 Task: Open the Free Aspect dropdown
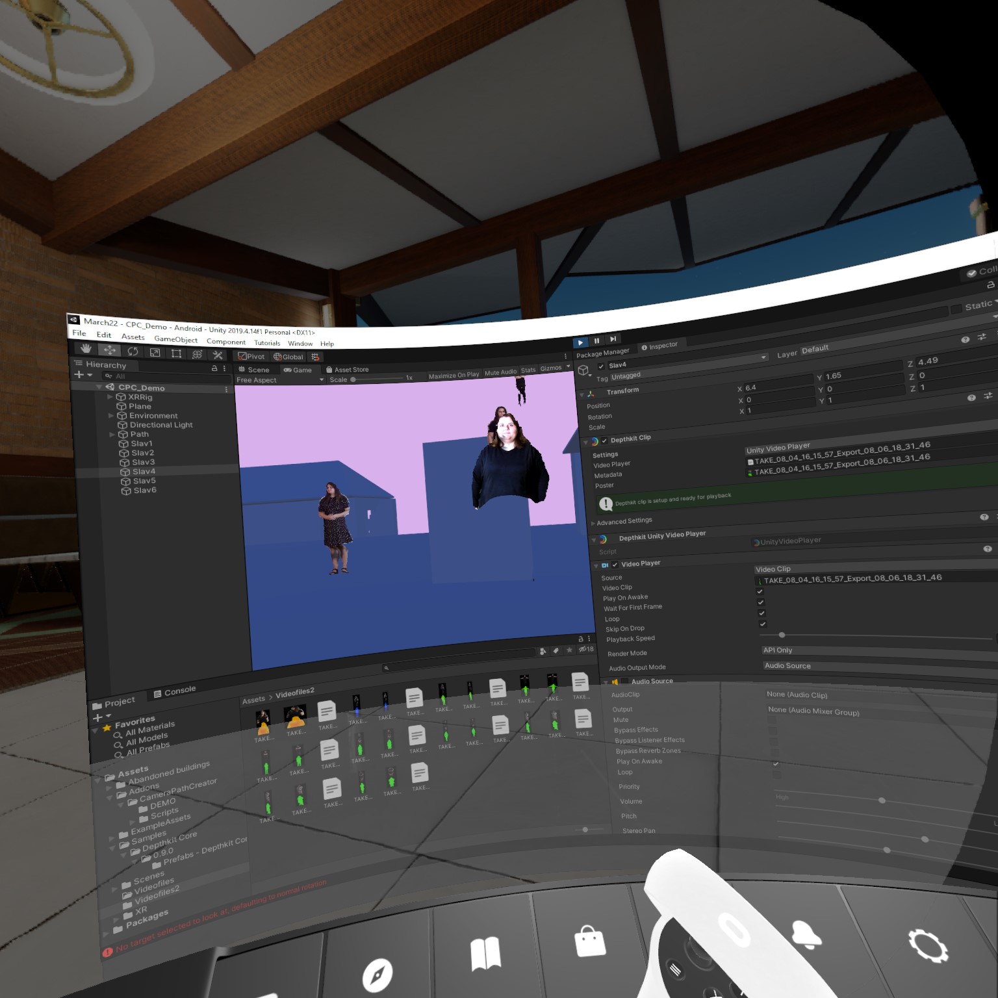pos(279,380)
